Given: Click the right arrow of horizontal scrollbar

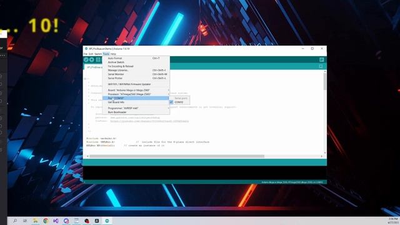Looking at the screenshot, I should click(321, 156).
